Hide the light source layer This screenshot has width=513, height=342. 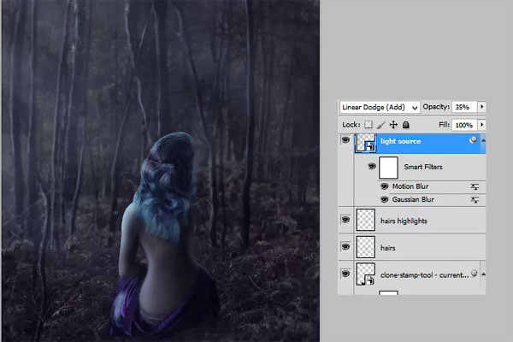click(x=345, y=140)
